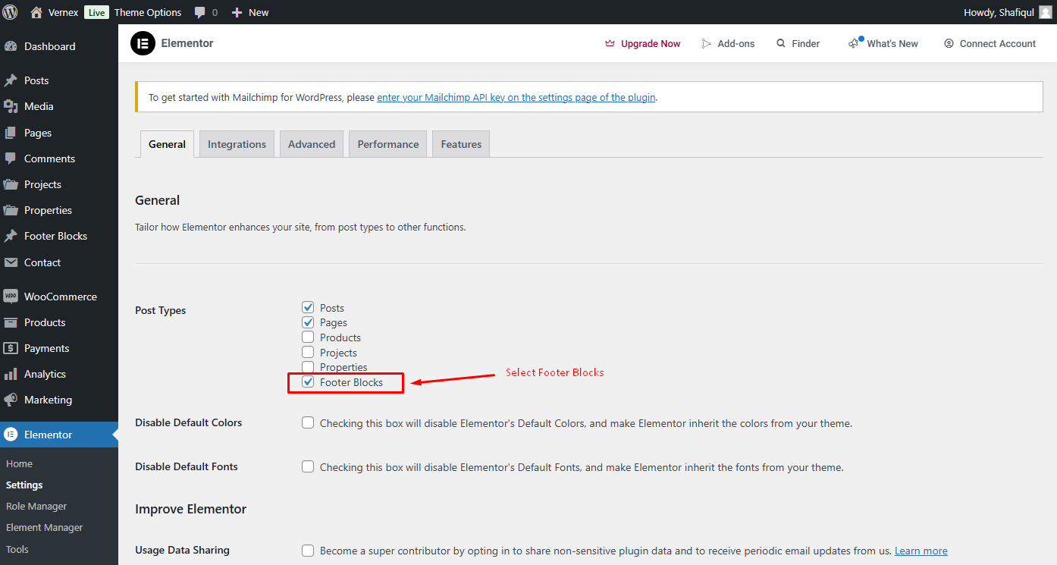Click the Elementor icon in the sidebar
Screen dimensions: 1057x565
coord(11,435)
